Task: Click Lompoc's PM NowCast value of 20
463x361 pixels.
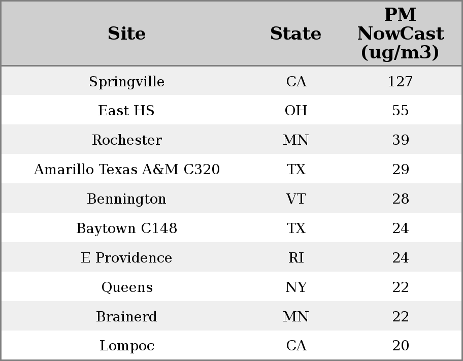Action: click(x=400, y=346)
